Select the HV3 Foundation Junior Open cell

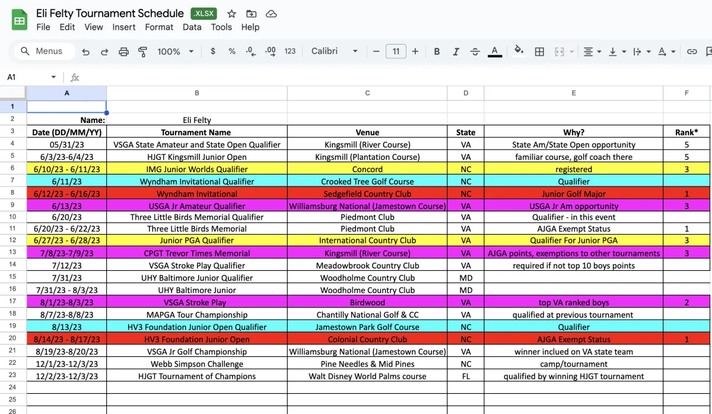(x=197, y=339)
